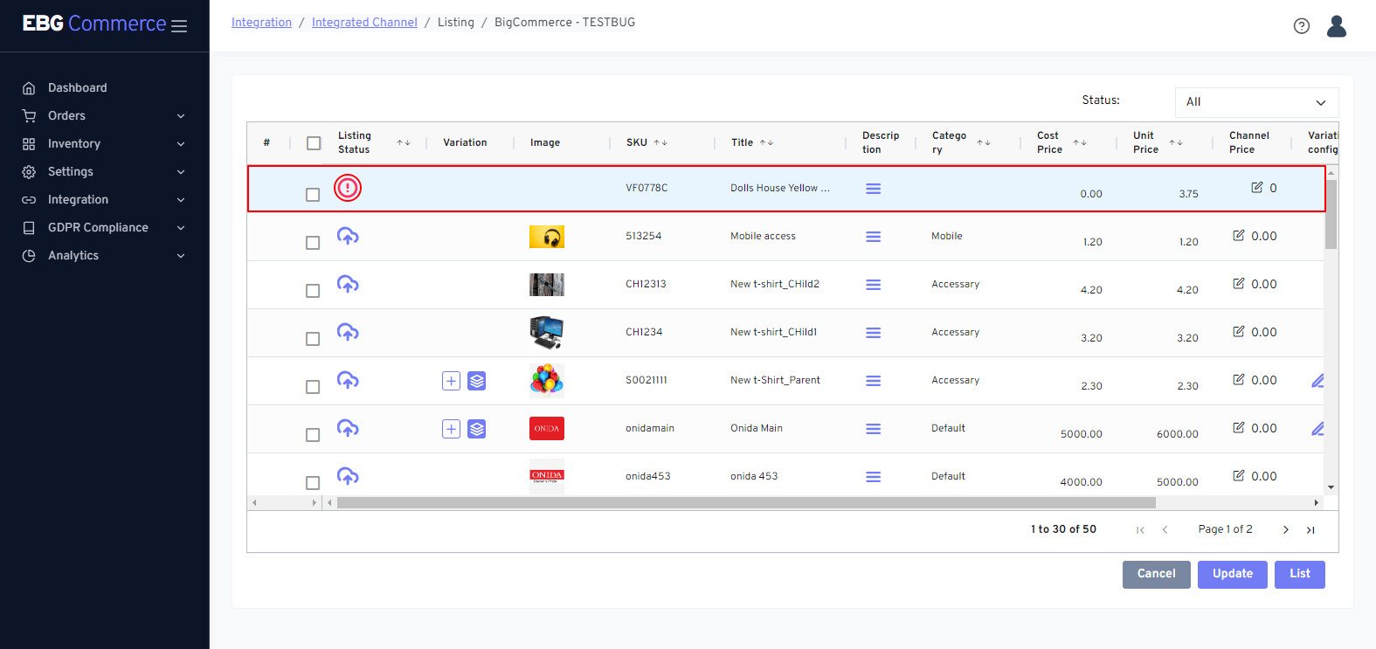Edit channel price for New t-shirt_CHild2

pyautogui.click(x=1238, y=284)
